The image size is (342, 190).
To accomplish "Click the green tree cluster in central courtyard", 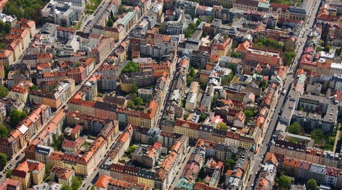I will click(130, 67).
